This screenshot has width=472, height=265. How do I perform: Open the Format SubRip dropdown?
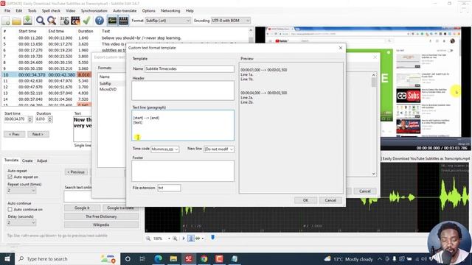point(168,21)
